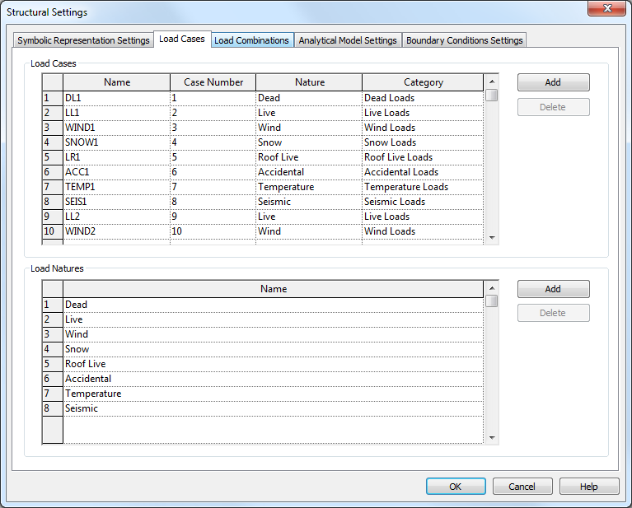Select the DL1 load case name cell
632x508 pixels.
[x=116, y=98]
